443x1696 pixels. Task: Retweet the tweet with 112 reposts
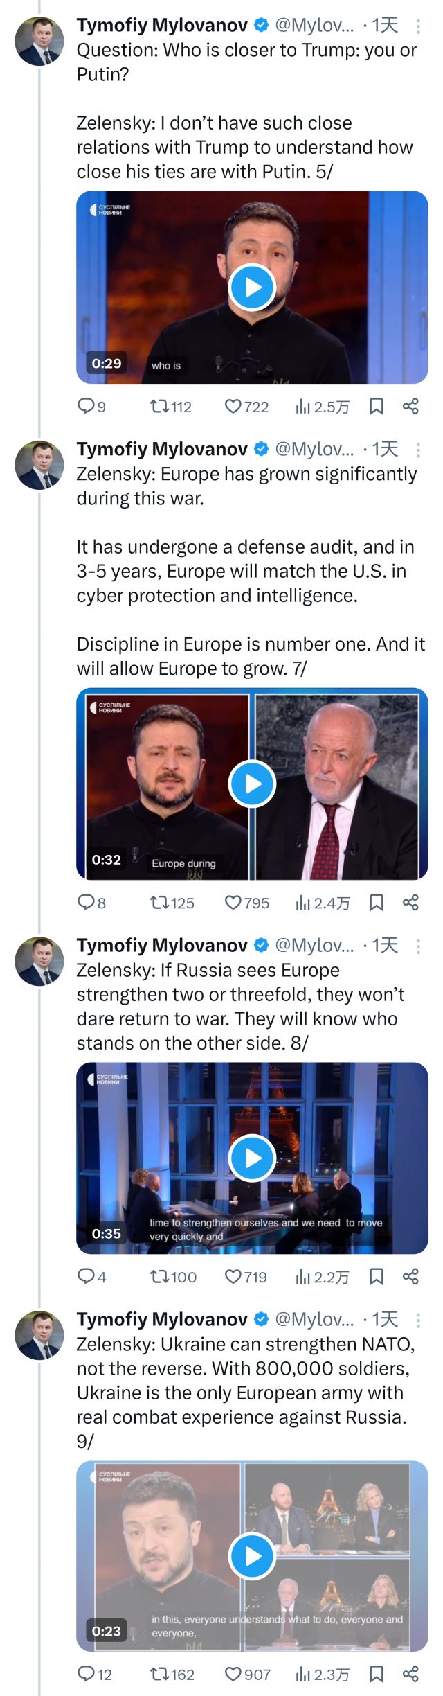(159, 406)
